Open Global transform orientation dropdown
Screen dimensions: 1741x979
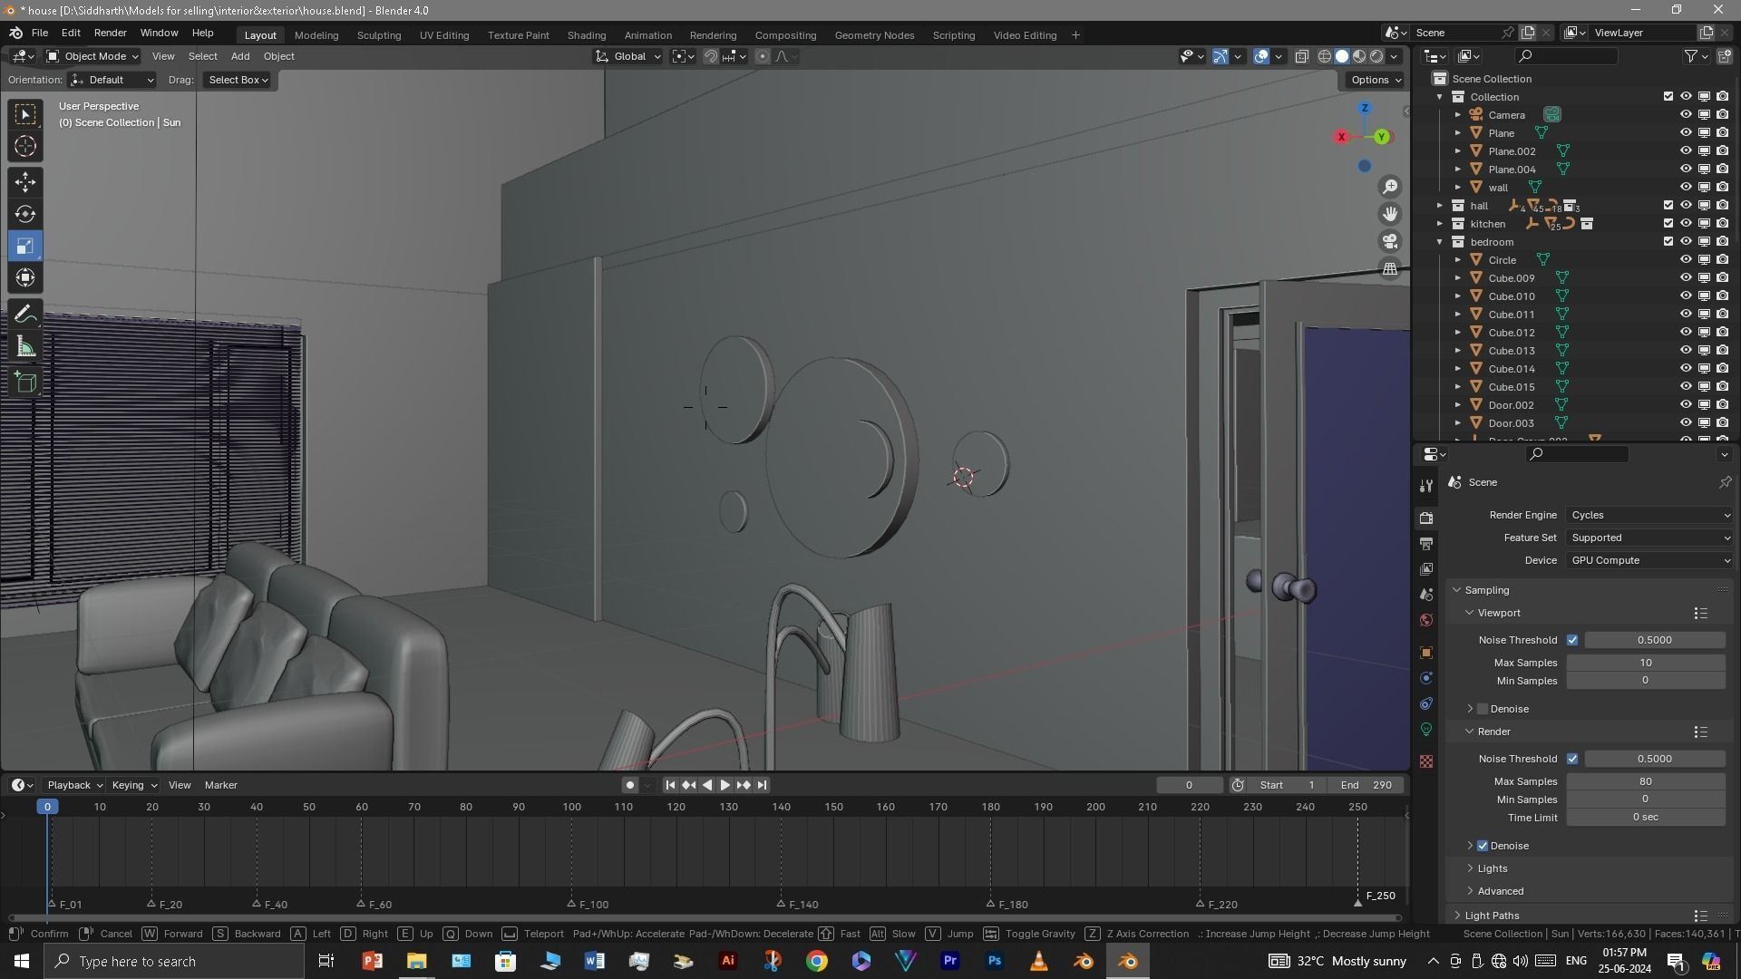(627, 56)
